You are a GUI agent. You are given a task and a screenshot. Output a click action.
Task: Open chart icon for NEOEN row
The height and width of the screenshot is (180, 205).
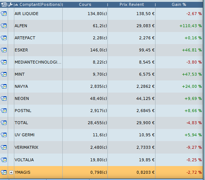tap(4, 98)
